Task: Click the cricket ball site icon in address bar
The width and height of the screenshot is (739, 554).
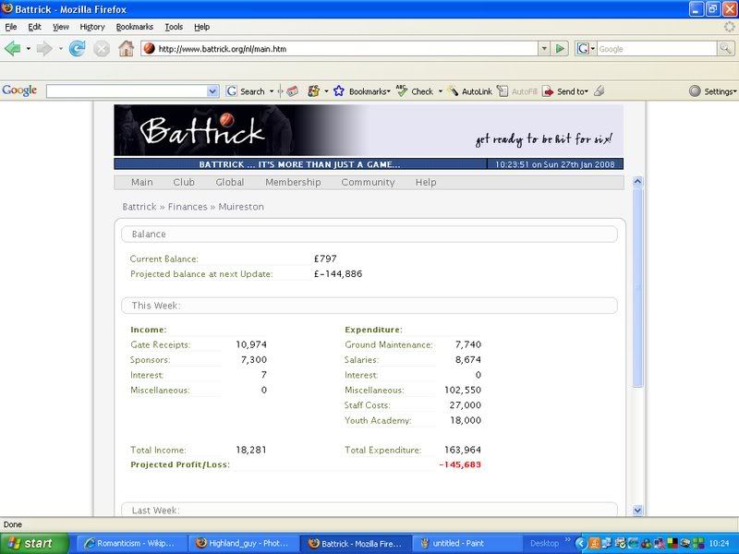Action: coord(150,49)
